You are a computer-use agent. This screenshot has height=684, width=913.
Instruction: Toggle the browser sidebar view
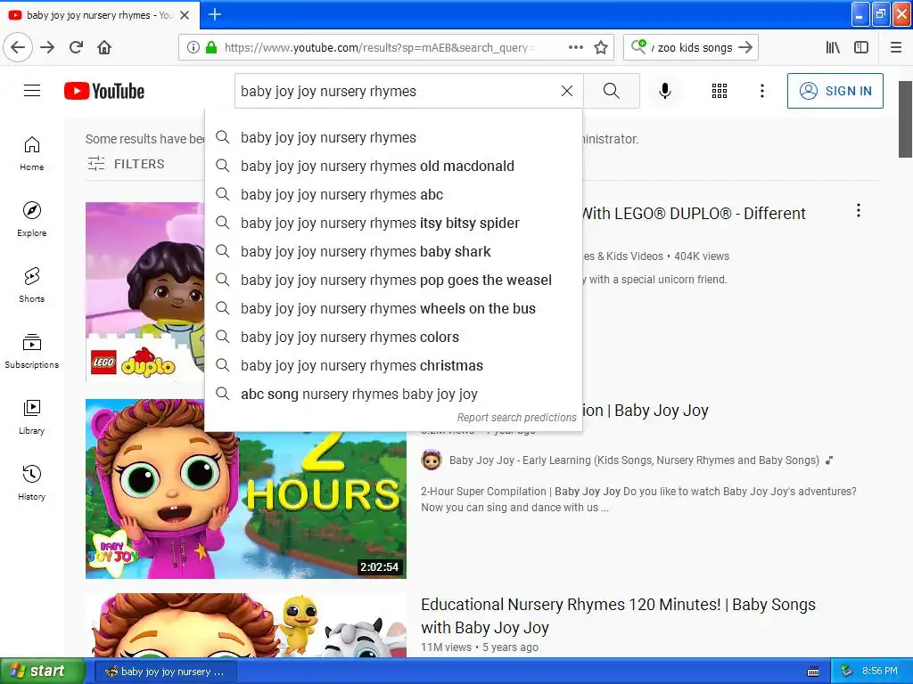coord(861,47)
